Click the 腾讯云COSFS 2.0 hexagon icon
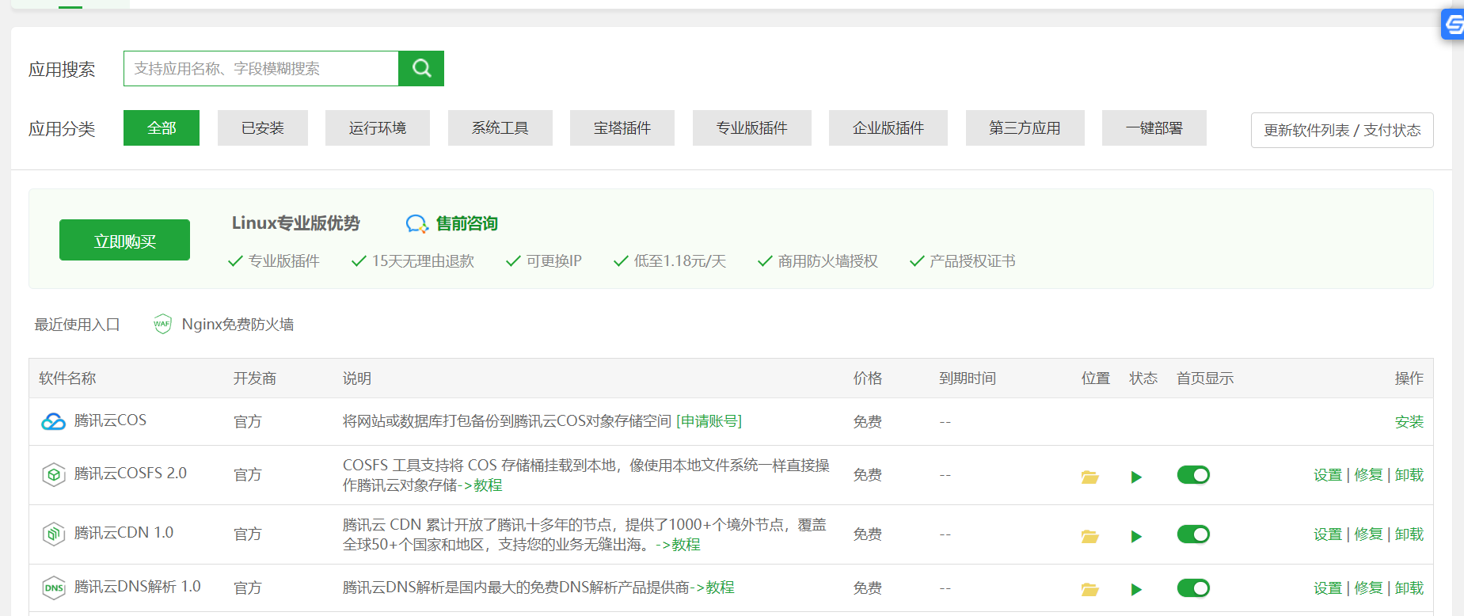This screenshot has width=1464, height=616. click(53, 474)
